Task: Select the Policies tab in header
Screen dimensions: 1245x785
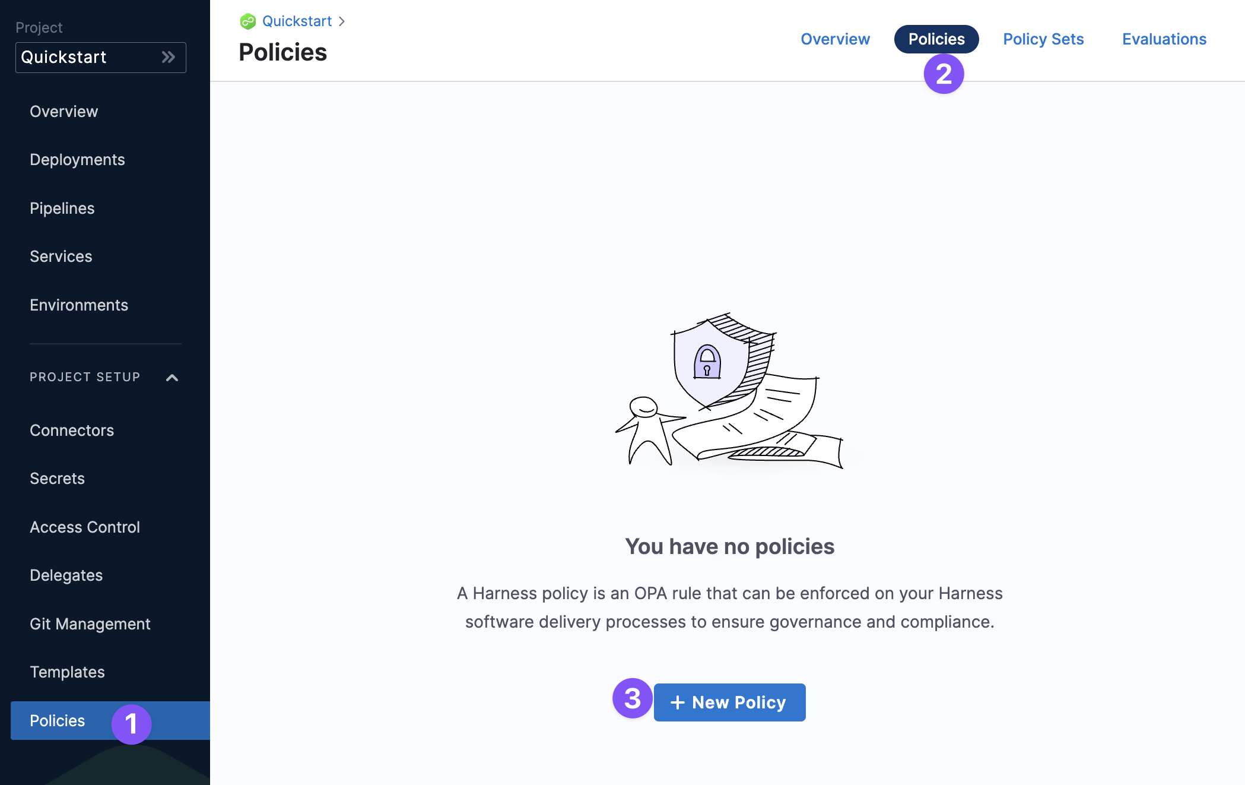Action: coord(936,39)
